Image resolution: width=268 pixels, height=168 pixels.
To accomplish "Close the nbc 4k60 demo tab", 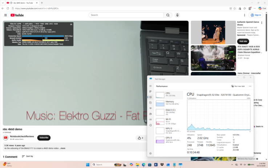I will pyautogui.click(x=37, y=3).
